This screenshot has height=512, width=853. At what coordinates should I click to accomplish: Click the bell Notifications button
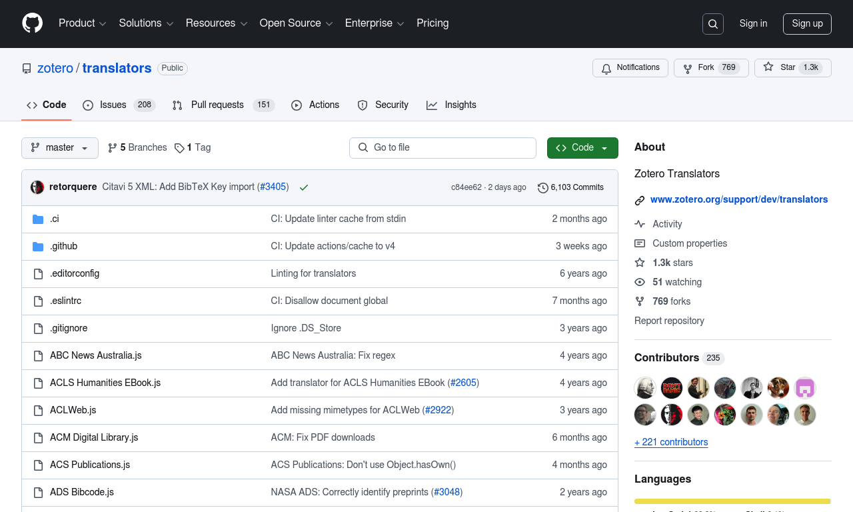(630, 68)
